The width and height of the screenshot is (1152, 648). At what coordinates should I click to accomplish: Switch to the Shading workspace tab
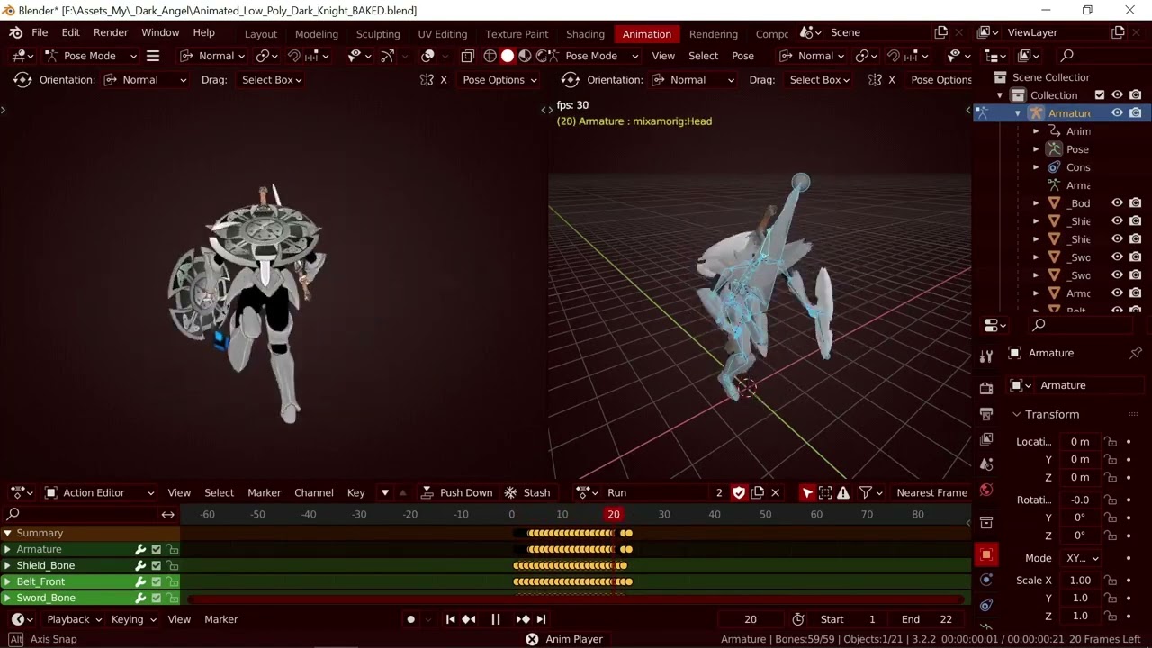point(585,34)
